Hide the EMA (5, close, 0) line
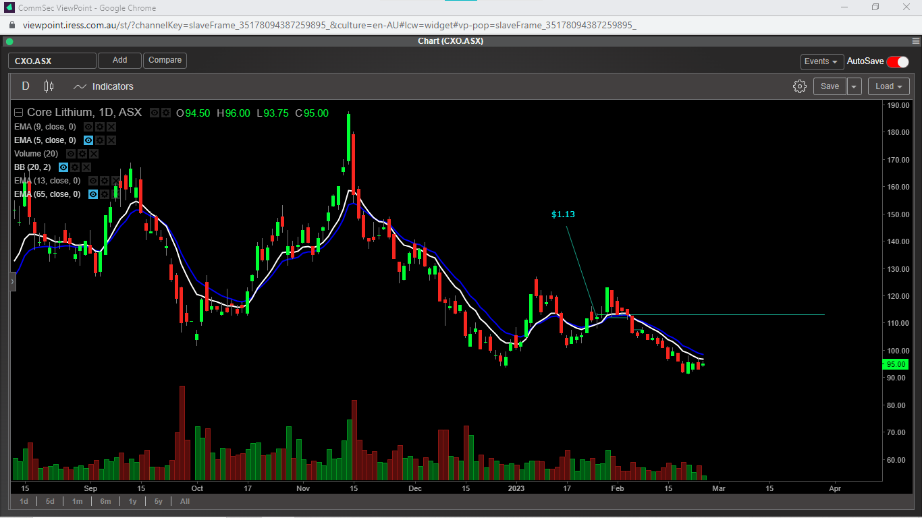 pos(88,140)
